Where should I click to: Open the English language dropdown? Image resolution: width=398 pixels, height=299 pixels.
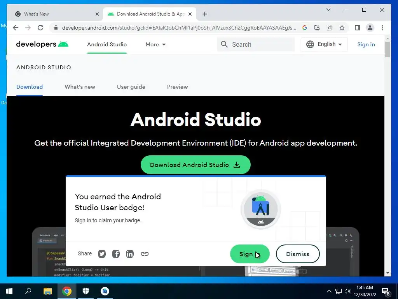(x=324, y=44)
